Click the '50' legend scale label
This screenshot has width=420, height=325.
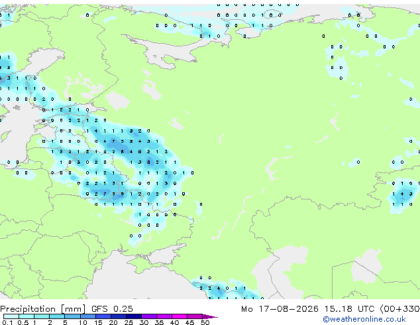click(x=205, y=322)
